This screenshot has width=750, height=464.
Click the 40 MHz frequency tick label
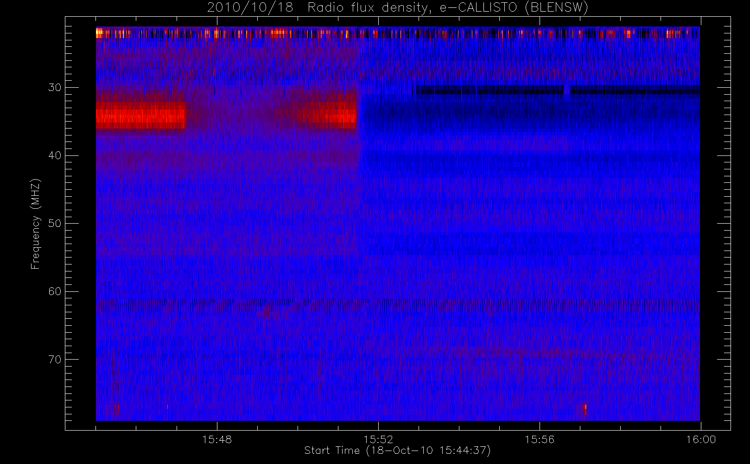(55, 155)
